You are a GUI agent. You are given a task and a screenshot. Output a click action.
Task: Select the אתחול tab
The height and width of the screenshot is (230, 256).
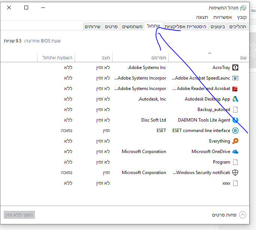(153, 26)
